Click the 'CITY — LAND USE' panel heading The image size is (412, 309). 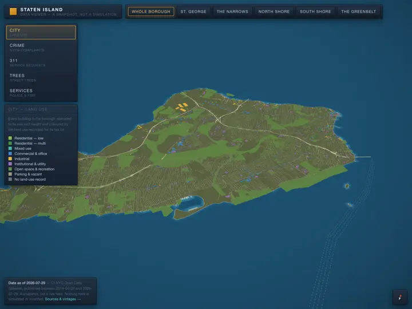tap(27, 109)
